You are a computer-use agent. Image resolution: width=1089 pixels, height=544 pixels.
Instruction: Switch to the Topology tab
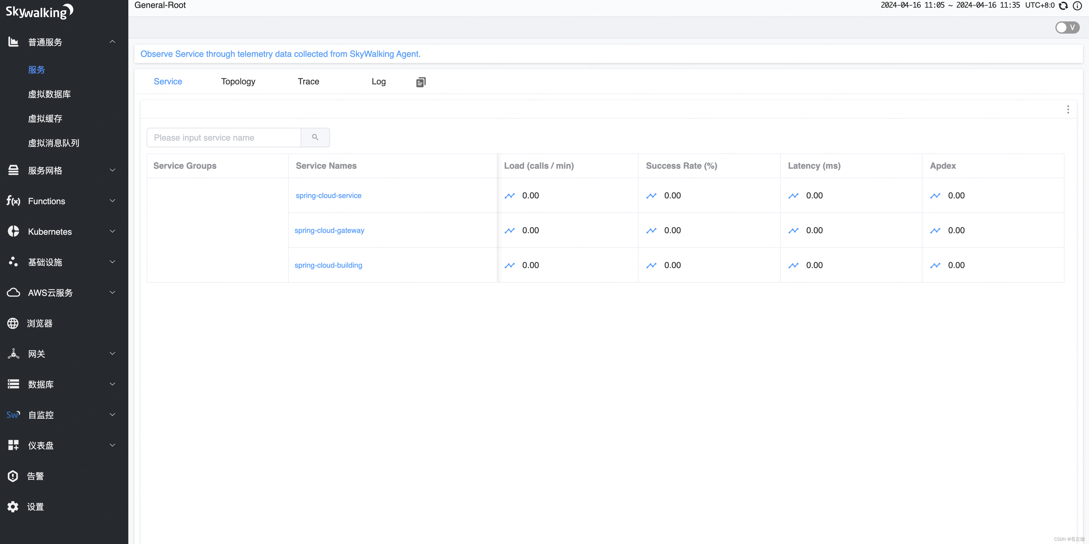tap(238, 82)
